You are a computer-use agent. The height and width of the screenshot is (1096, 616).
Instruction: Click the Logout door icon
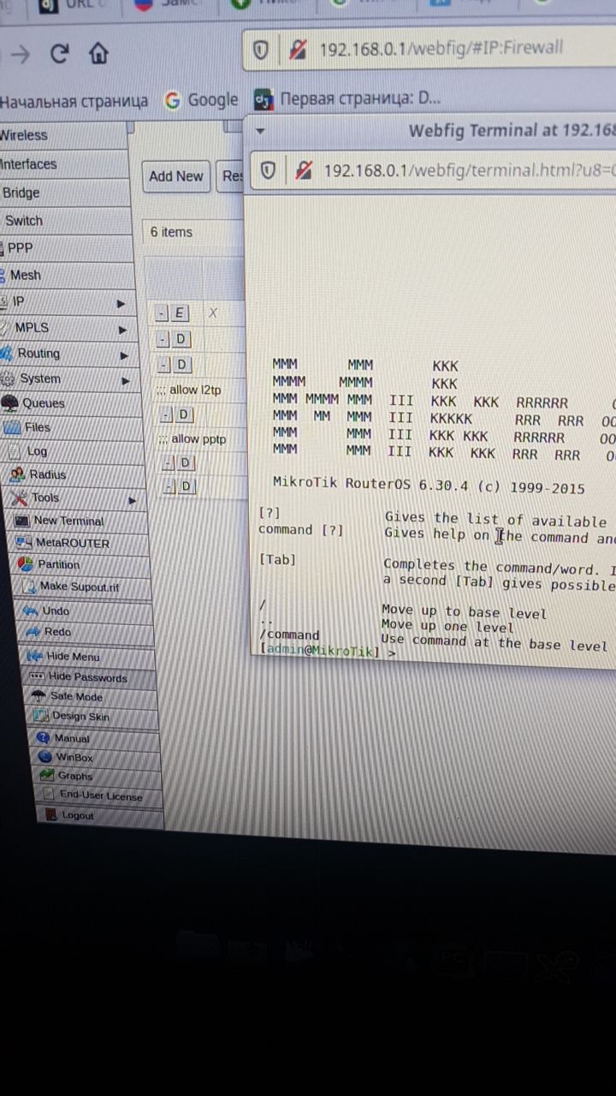pos(52,815)
